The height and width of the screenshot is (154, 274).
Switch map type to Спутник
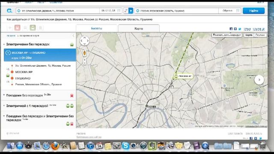(260, 35)
